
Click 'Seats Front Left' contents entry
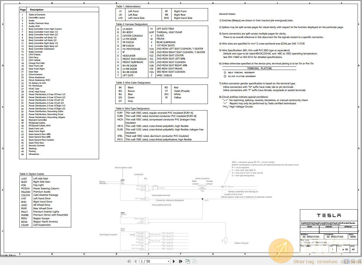point(36,128)
